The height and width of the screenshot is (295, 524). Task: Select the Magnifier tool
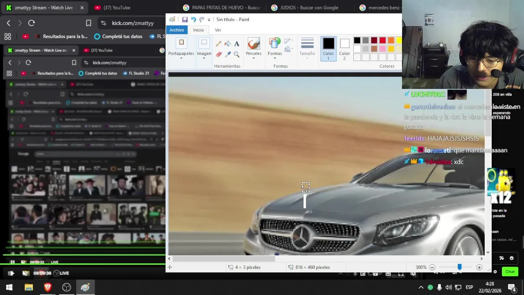(237, 54)
